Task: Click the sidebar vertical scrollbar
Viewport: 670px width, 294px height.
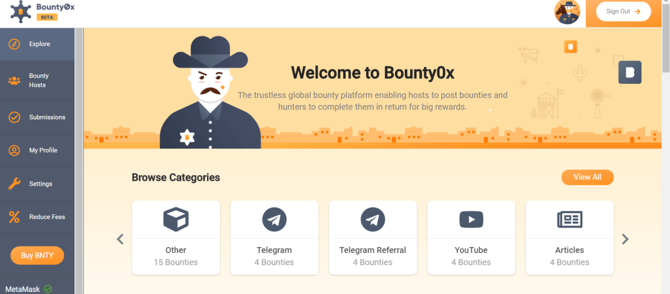Action: [79, 161]
